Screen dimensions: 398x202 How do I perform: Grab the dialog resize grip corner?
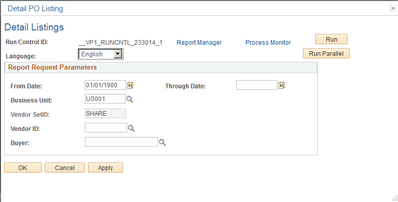[395, 198]
